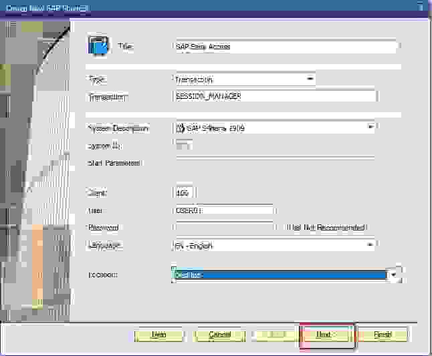The width and height of the screenshot is (432, 356).
Task: Click the Password input field
Action: coord(223,228)
